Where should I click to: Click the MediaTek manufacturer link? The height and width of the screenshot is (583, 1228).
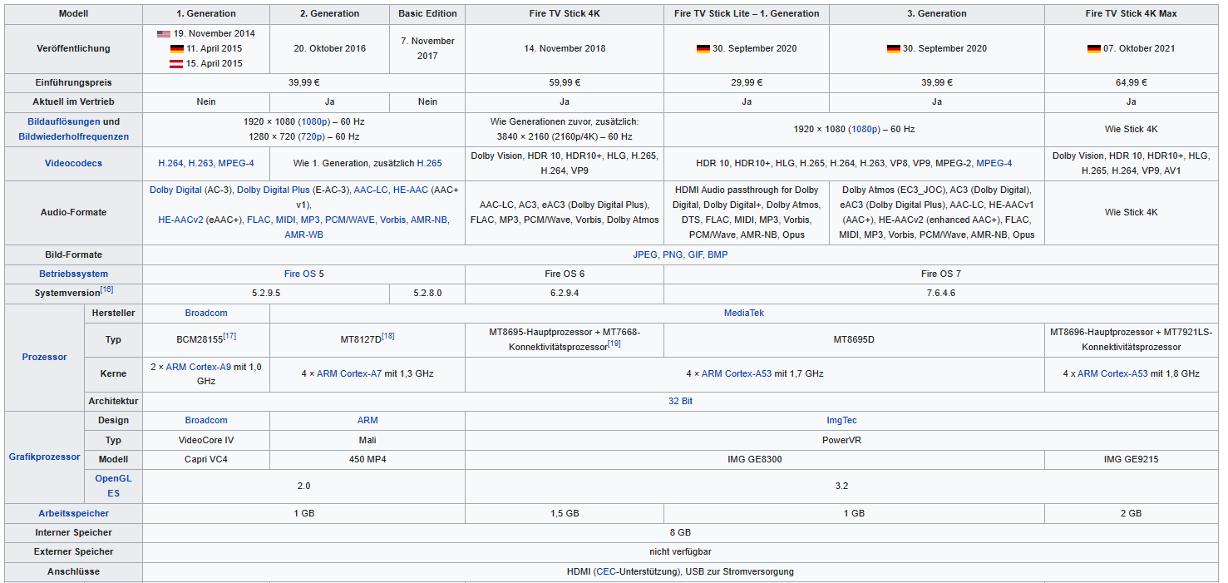(744, 313)
